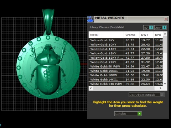The height and width of the screenshot is (128, 171).
Task: Select the White Gold:9K PdW row
Action: [126, 66]
